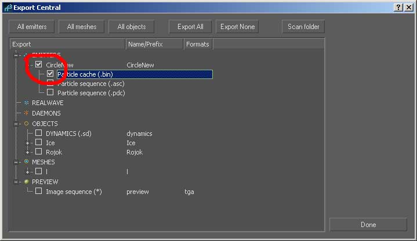Click the Name/Prefix column header
Viewport: 417px width, 241px height.
tap(154, 44)
